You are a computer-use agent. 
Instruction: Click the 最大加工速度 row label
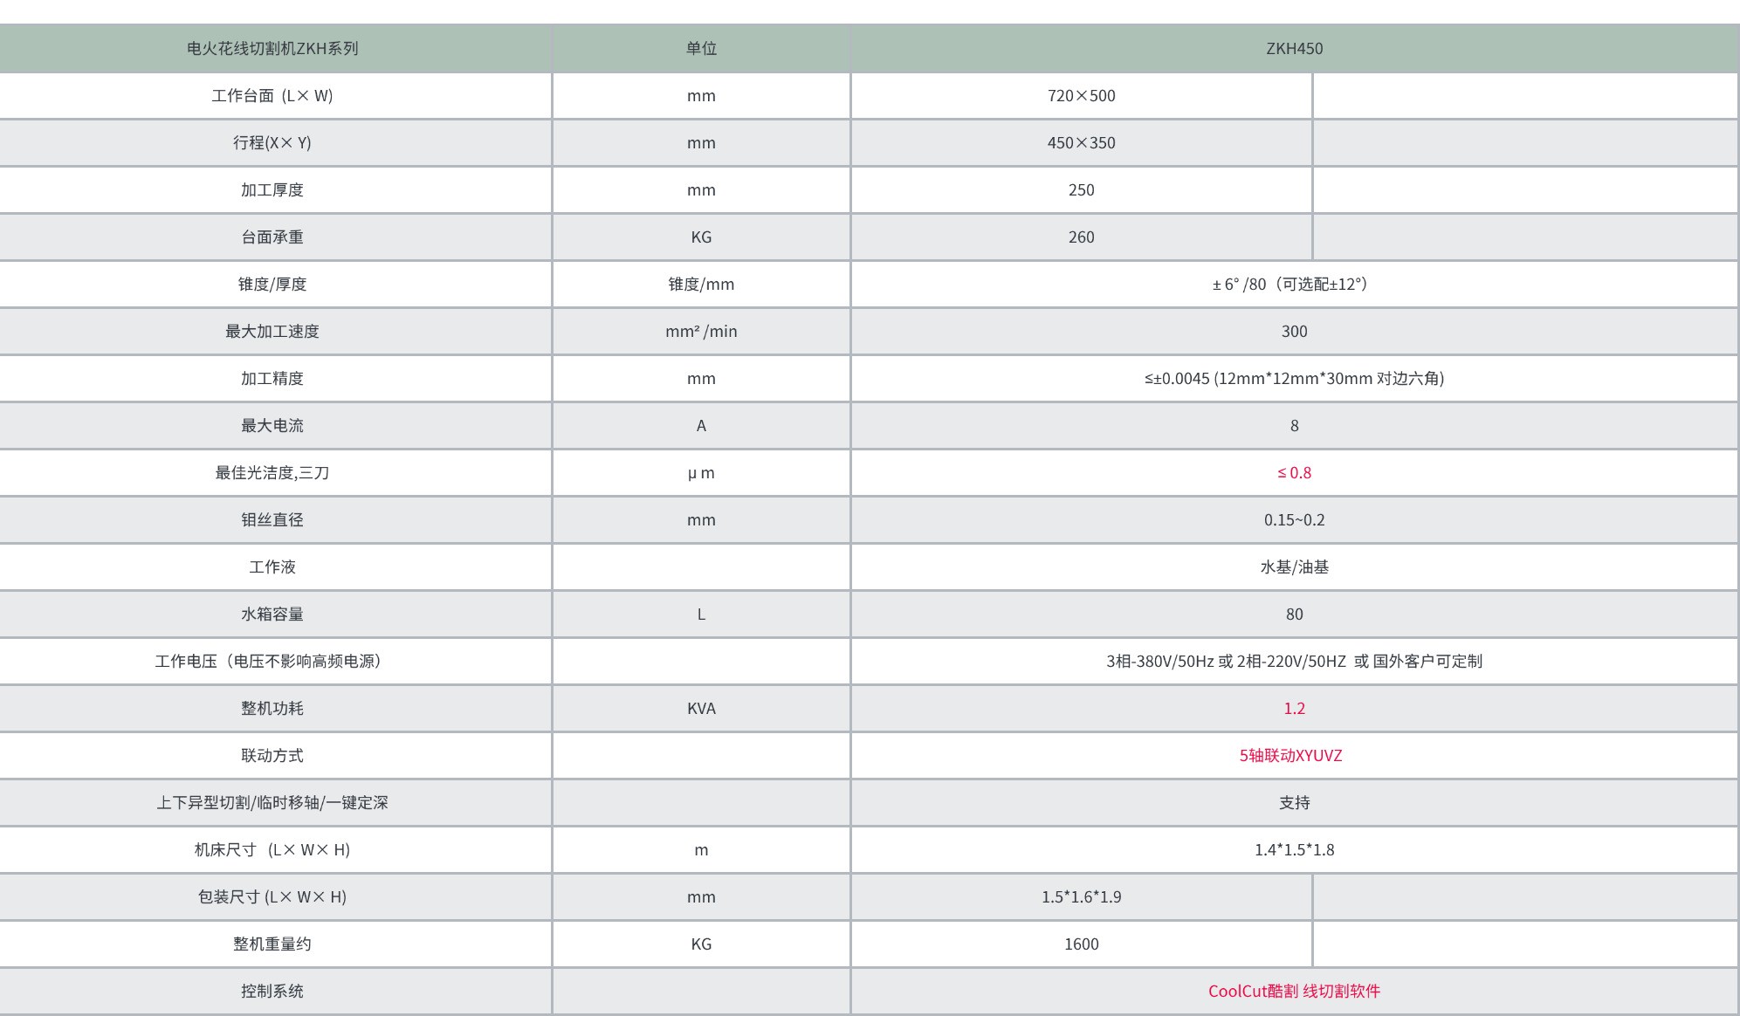click(x=272, y=332)
